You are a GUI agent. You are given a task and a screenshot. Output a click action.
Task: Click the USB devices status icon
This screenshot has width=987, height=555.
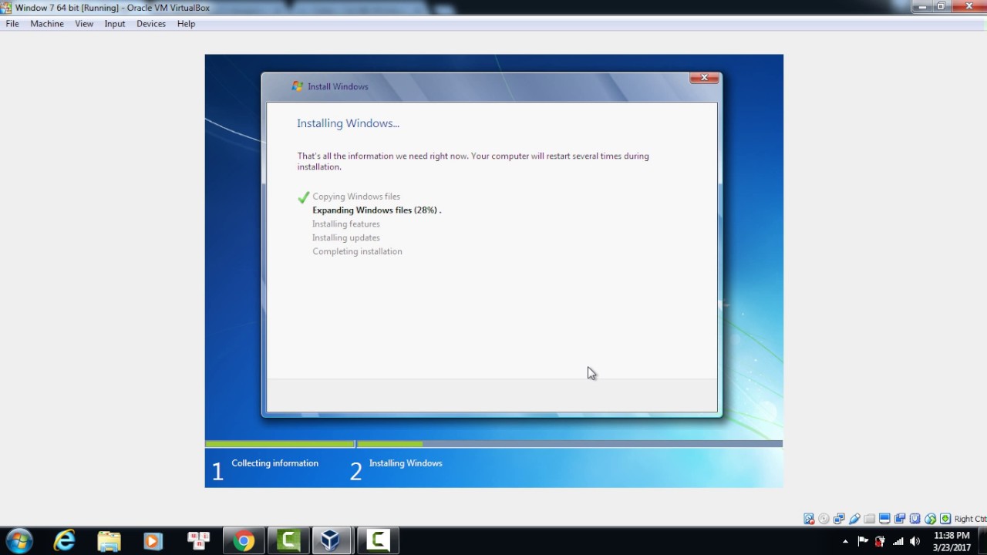pyautogui.click(x=854, y=519)
